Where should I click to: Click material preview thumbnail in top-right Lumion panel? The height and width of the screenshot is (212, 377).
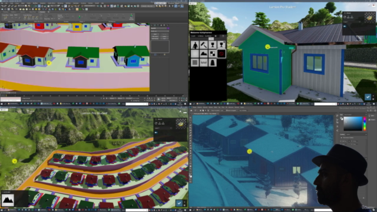369,18
